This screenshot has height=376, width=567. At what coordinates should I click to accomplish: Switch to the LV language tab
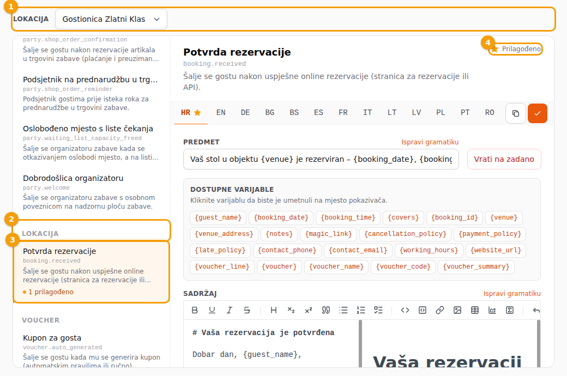[417, 113]
